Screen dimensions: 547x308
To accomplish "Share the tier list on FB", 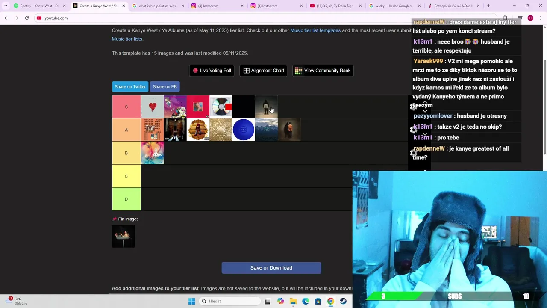I will 165,86.
